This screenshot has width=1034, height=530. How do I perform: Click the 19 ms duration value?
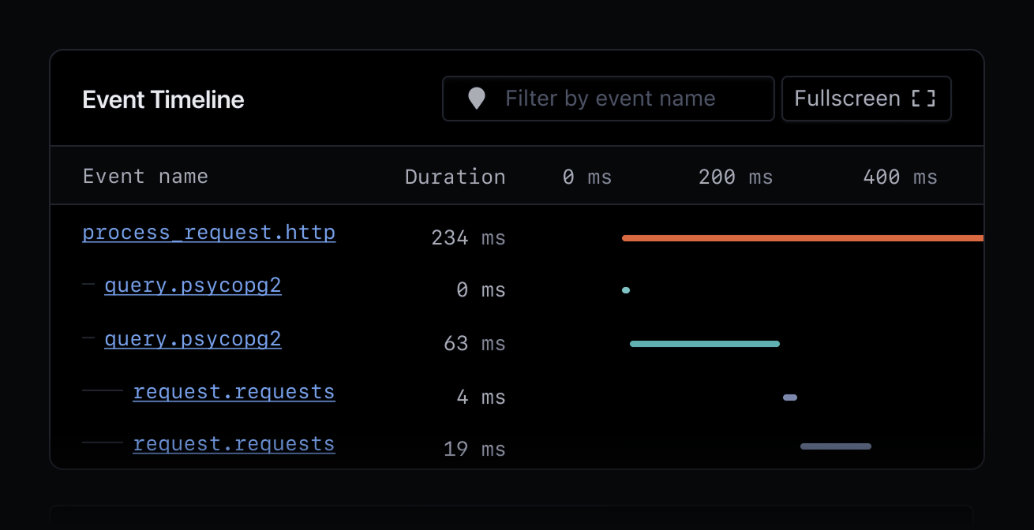(x=474, y=450)
